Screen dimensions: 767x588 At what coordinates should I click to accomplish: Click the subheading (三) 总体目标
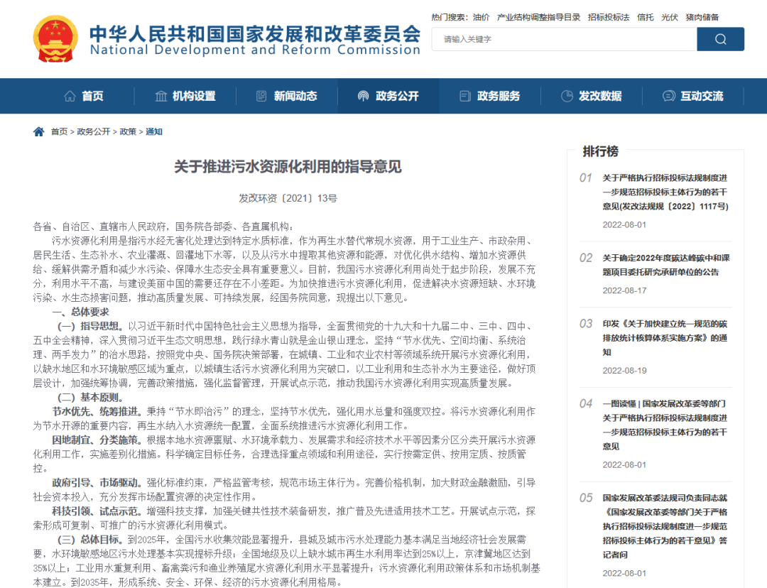click(89, 540)
